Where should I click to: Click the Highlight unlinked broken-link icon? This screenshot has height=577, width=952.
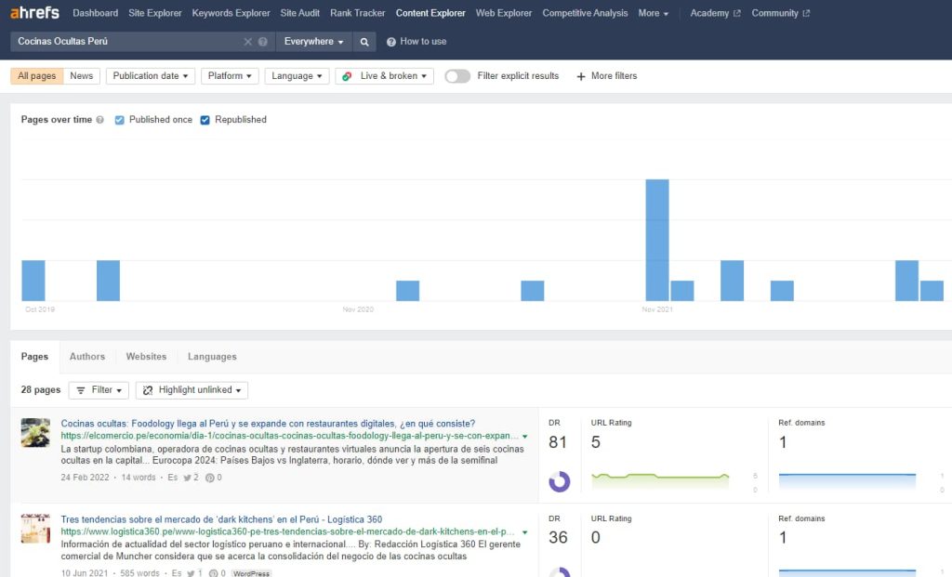[x=148, y=390]
